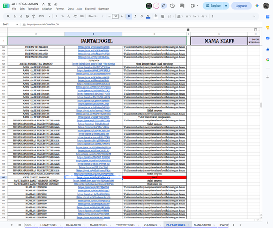Get add-ons with the plus icon

pyautogui.click(x=268, y=77)
